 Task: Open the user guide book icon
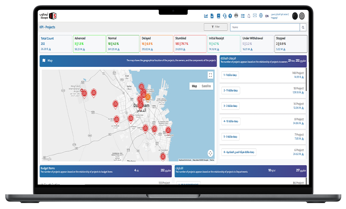tap(218, 16)
